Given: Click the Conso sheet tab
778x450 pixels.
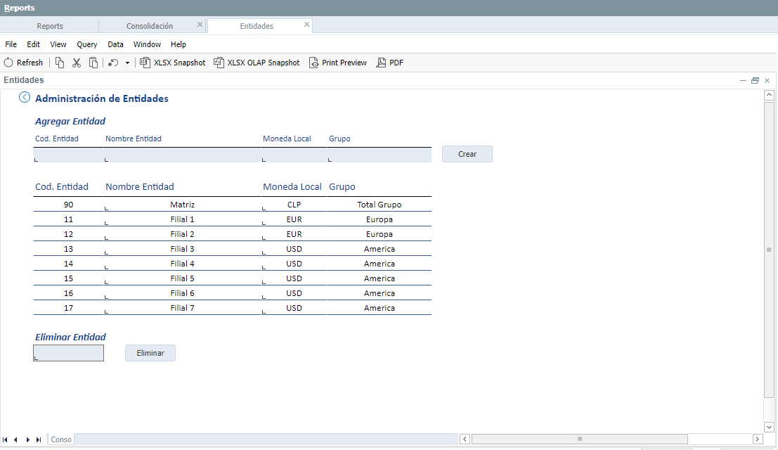Looking at the screenshot, I should (61, 439).
